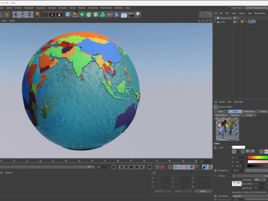Toggle the Z axis lock
This screenshot has width=268, height=201.
(30, 15)
